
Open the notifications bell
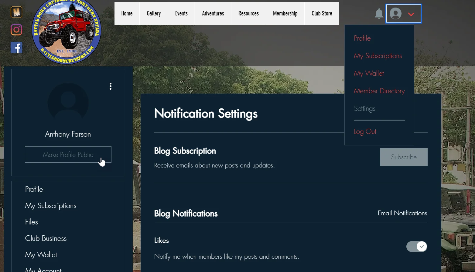pyautogui.click(x=379, y=14)
